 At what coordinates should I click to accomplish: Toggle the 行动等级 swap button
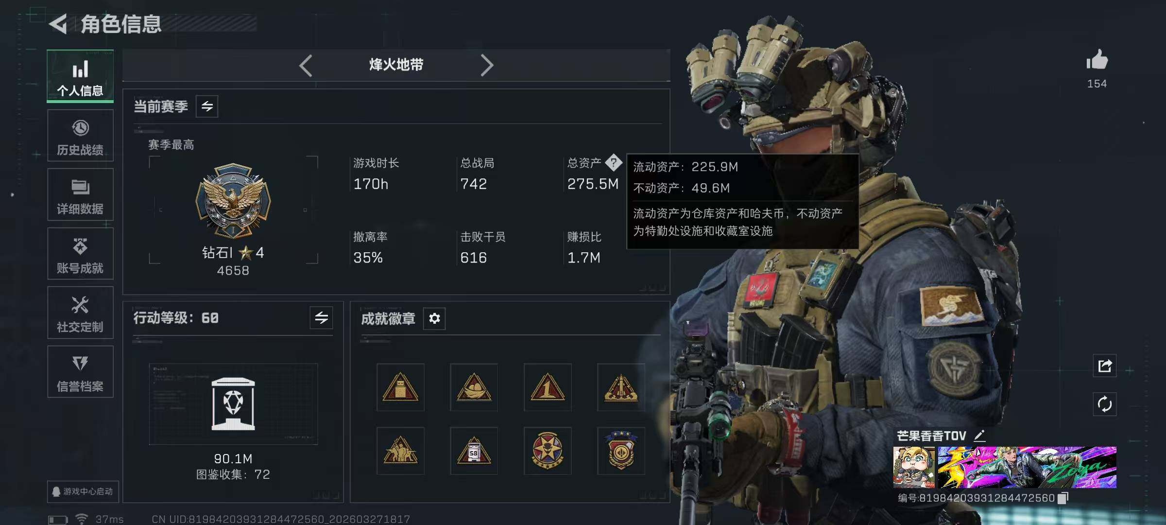(321, 318)
